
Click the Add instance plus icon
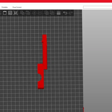[34, 13]
